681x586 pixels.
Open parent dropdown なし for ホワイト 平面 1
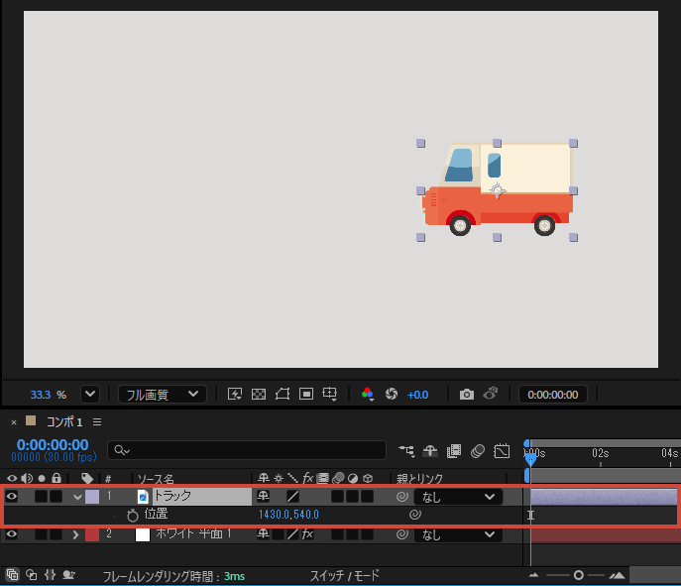[459, 534]
